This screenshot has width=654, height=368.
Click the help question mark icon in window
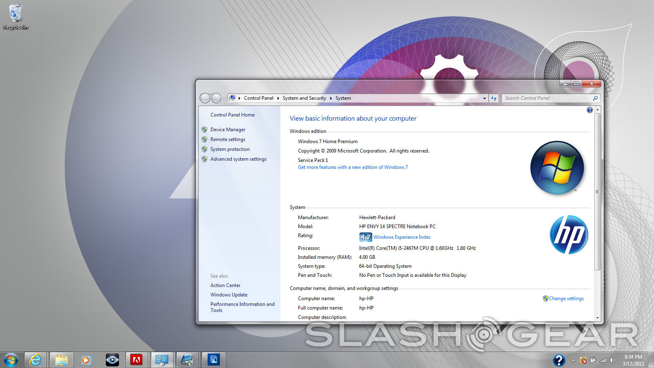(x=589, y=110)
